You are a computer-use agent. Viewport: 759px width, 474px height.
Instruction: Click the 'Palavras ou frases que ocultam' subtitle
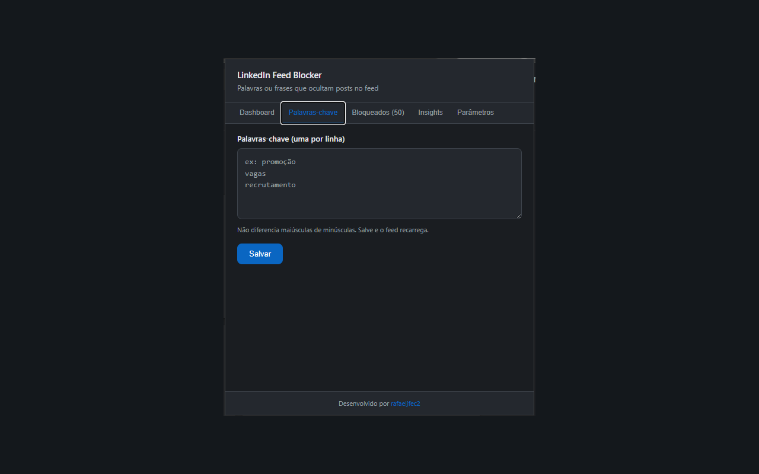pyautogui.click(x=308, y=88)
